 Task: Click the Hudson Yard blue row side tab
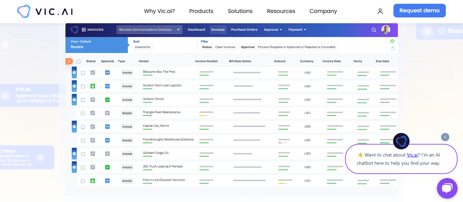(x=74, y=86)
